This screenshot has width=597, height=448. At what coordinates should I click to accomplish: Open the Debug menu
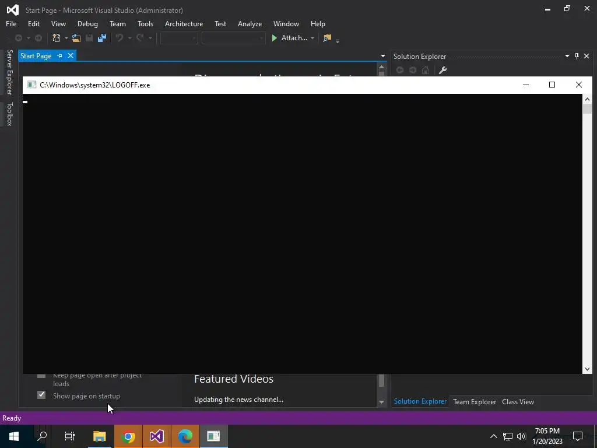point(87,23)
